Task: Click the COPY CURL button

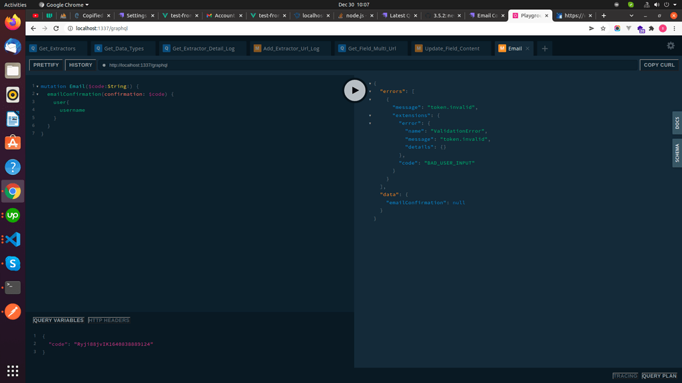Action: 659,64
